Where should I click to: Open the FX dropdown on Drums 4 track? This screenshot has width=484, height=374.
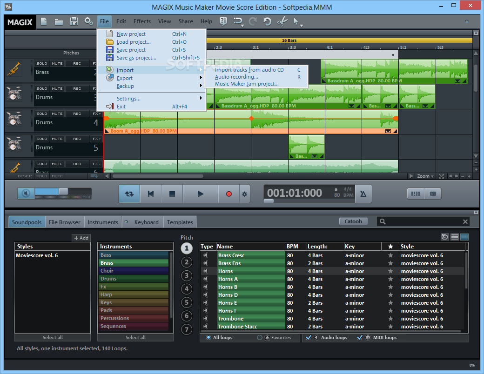(x=97, y=114)
